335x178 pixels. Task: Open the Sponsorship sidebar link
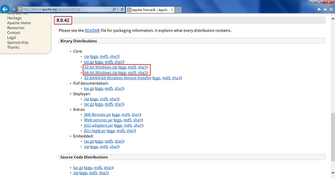tap(18, 42)
